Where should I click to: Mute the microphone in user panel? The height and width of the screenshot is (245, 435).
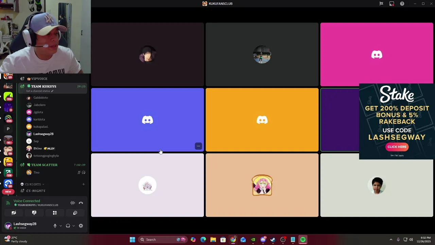pyautogui.click(x=55, y=226)
